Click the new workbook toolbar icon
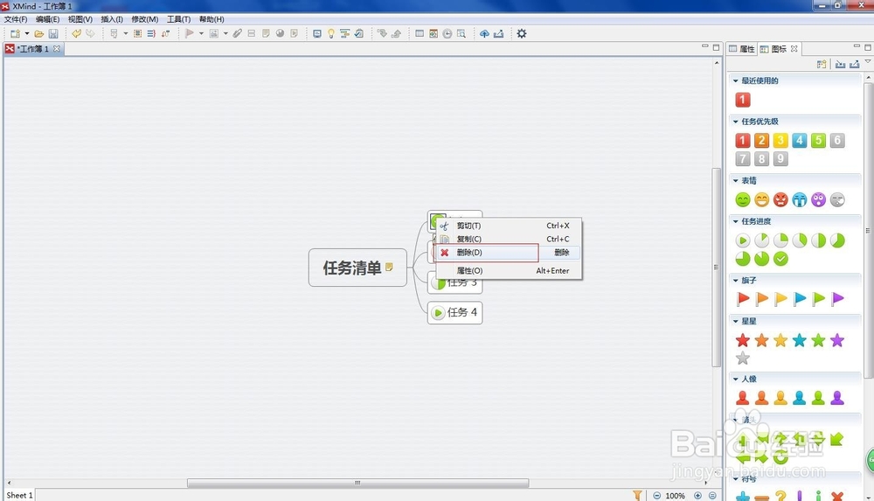Viewport: 874px width, 501px height. 15,33
